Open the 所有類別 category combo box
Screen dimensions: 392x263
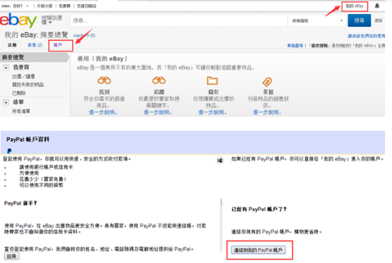coord(317,21)
